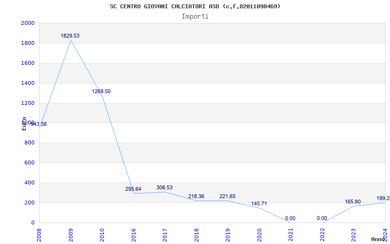Image resolution: width=390 pixels, height=244 pixels.
Task: Click the 295.64 data label
Action: click(x=133, y=189)
